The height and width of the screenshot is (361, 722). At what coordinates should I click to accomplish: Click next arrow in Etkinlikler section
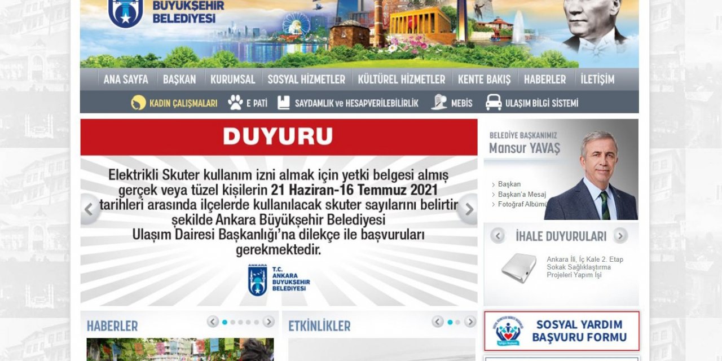[x=470, y=322]
